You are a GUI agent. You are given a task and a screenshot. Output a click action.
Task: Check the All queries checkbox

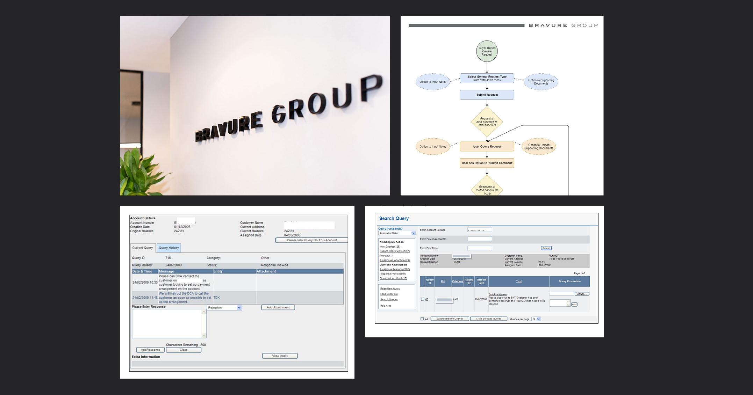click(x=422, y=319)
